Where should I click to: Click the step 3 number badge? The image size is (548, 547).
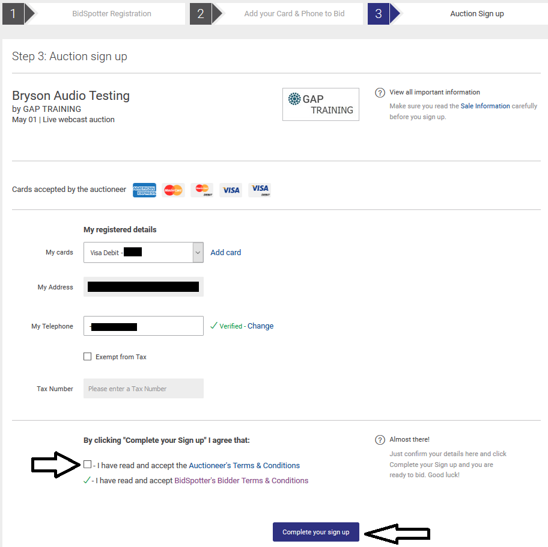(x=379, y=14)
